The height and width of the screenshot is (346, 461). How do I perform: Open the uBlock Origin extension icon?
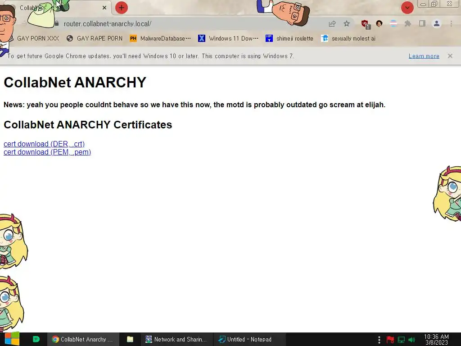(366, 24)
